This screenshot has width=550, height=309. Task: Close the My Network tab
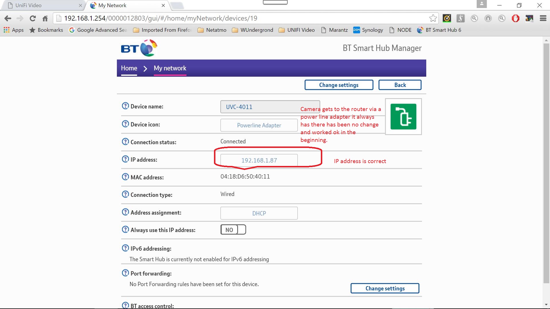(163, 5)
